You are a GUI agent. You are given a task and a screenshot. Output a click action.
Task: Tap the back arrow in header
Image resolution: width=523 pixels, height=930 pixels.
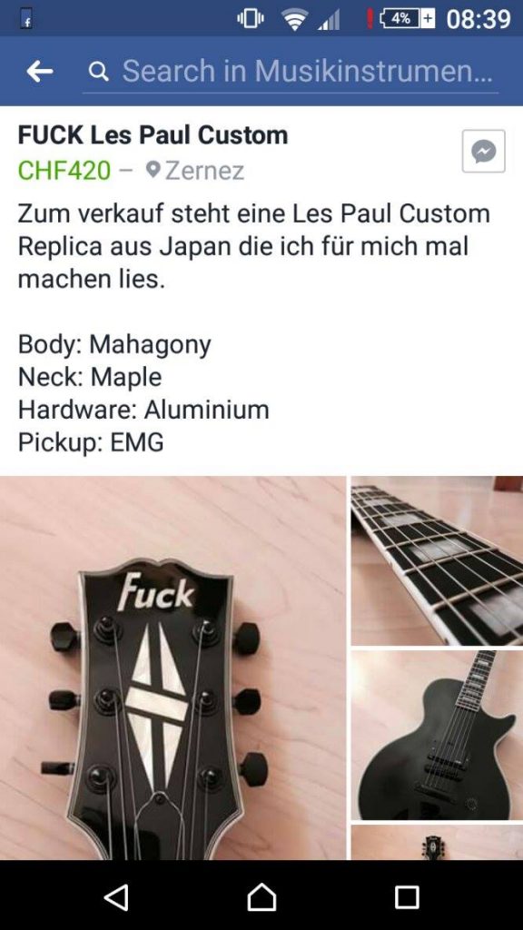[x=40, y=72]
